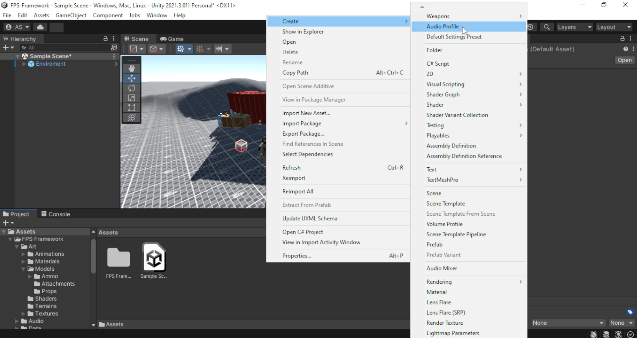Select the Rotate tool in Scene toolbar

tap(132, 88)
